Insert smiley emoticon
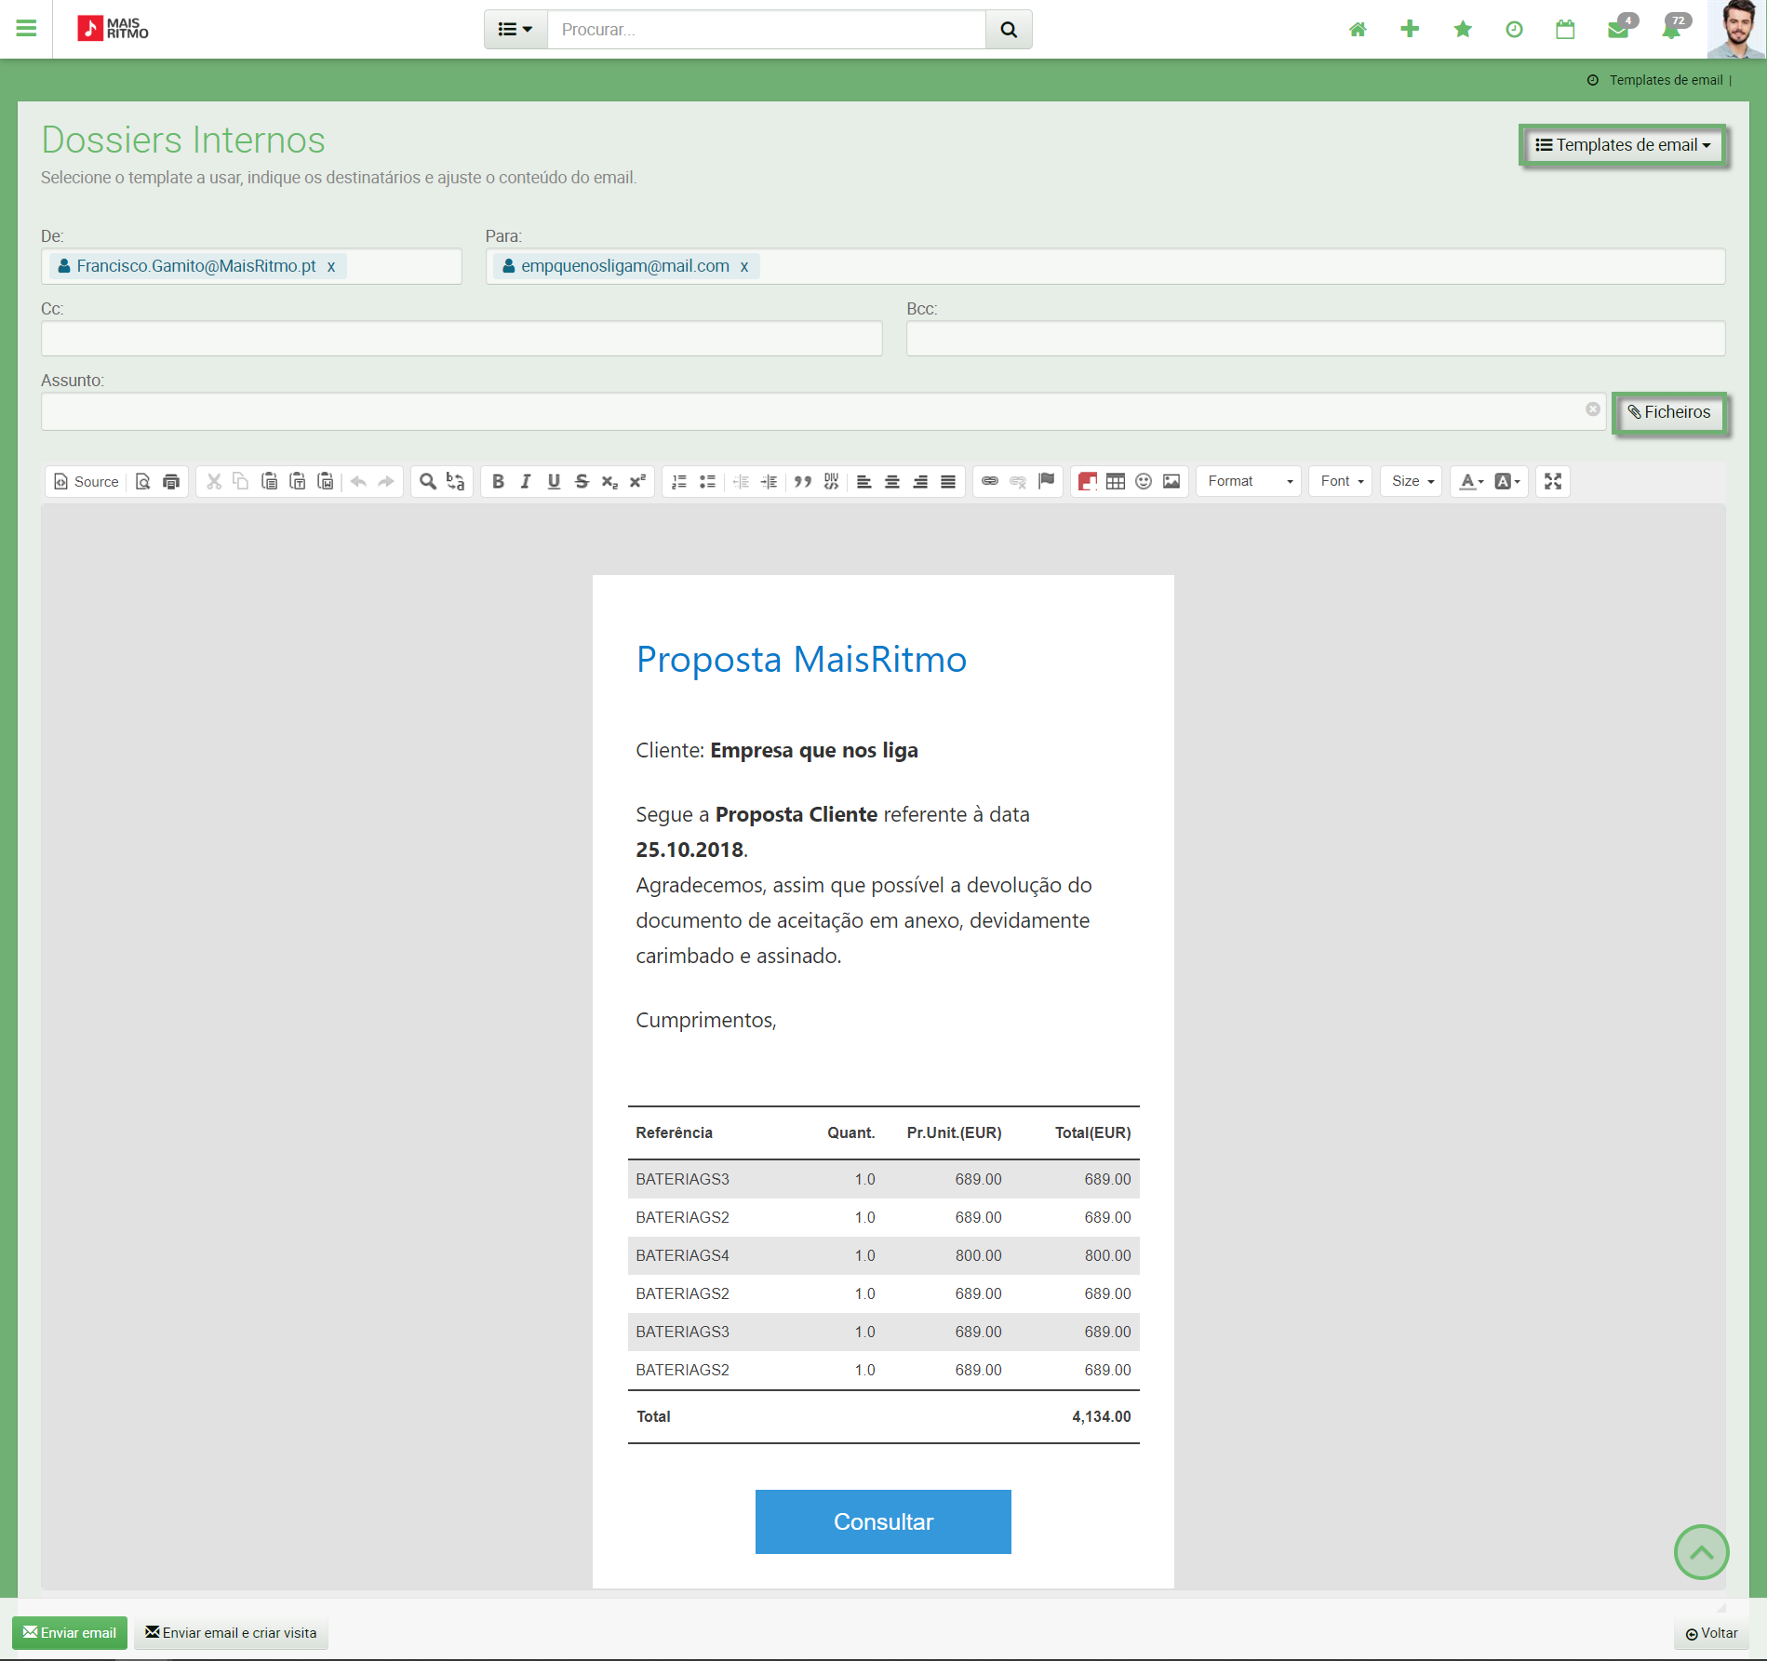1767x1661 pixels. [1144, 481]
